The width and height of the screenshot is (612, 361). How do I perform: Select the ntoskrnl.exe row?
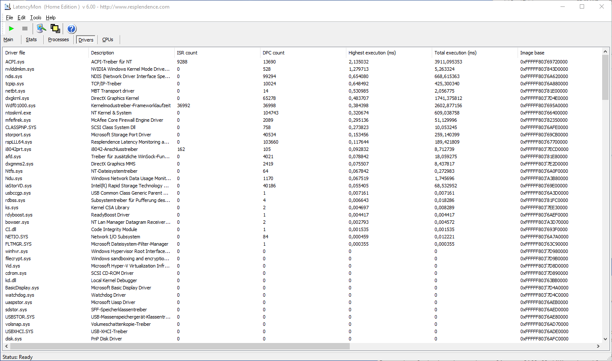pos(302,113)
